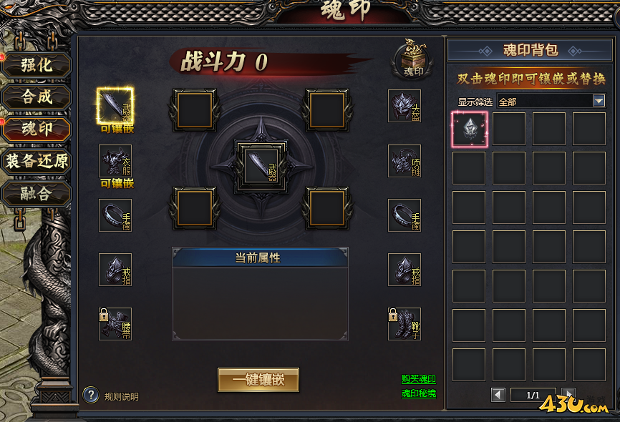Viewport: 620px width, 422px height.
Task: Select the helmet (头盔) equipment slot
Action: click(x=404, y=106)
